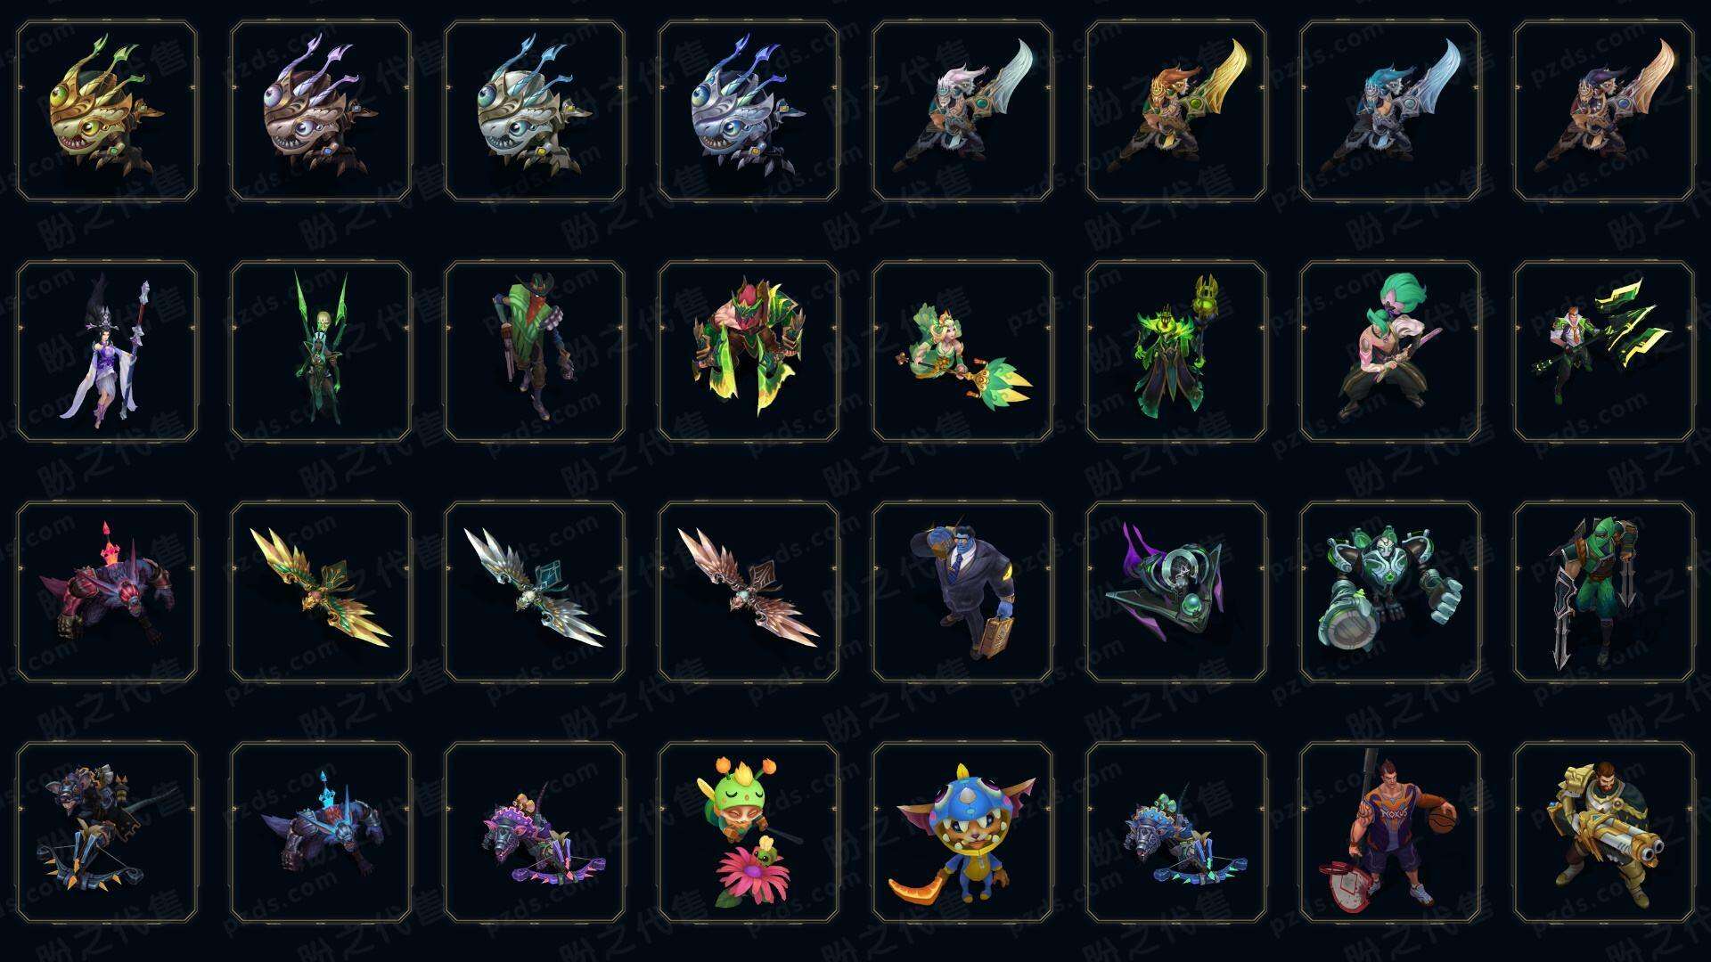Open the teal armored robot golem skin
1711x962 pixels.
(x=1390, y=591)
